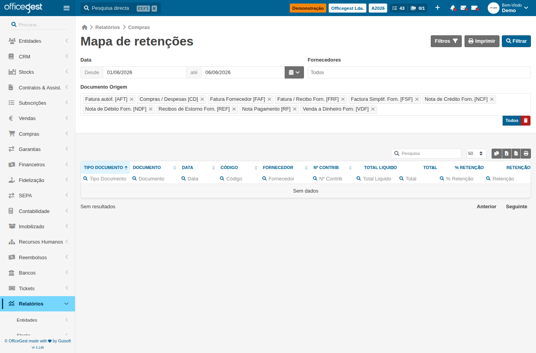Expand the Vendas sidebar menu
Viewport: 536px width, 353px height.
38,118
